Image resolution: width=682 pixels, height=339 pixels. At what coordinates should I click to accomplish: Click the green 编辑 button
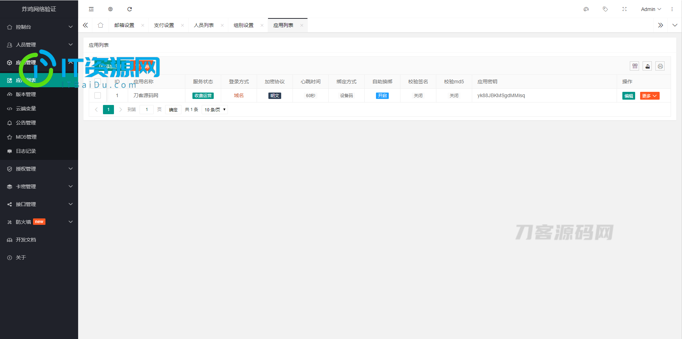point(629,96)
